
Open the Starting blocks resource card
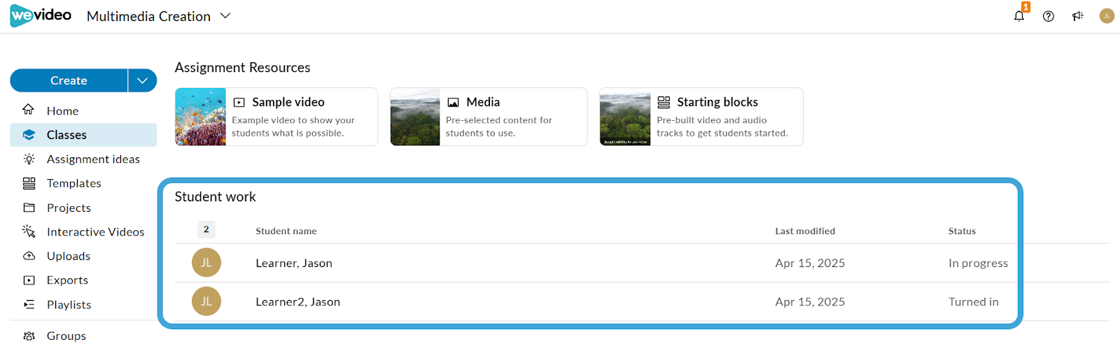pos(701,117)
